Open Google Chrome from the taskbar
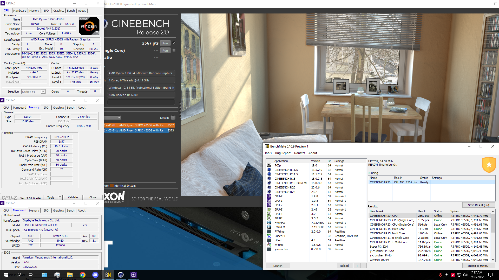 (83, 275)
